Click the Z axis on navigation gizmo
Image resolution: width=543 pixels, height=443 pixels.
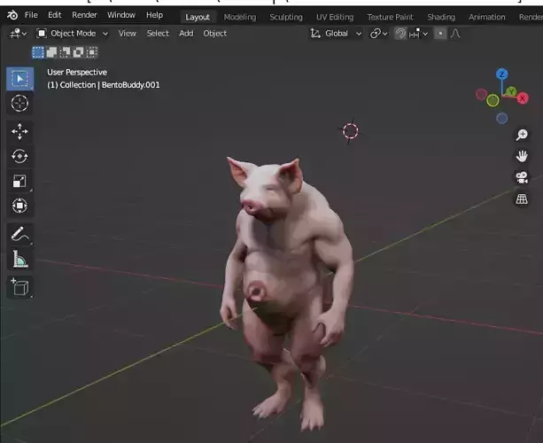(501, 74)
